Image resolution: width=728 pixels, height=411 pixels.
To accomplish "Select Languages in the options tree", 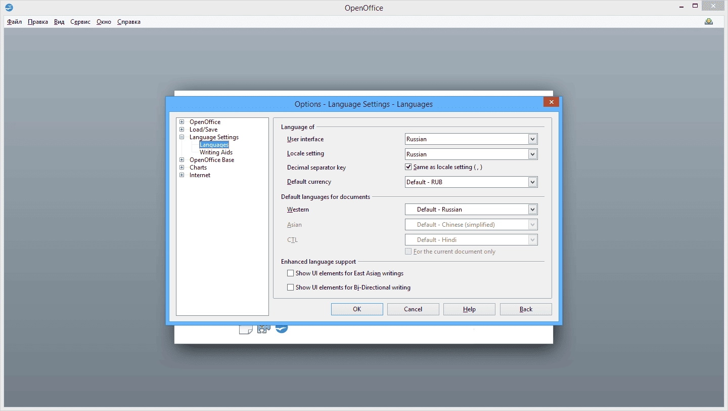I will tap(214, 145).
